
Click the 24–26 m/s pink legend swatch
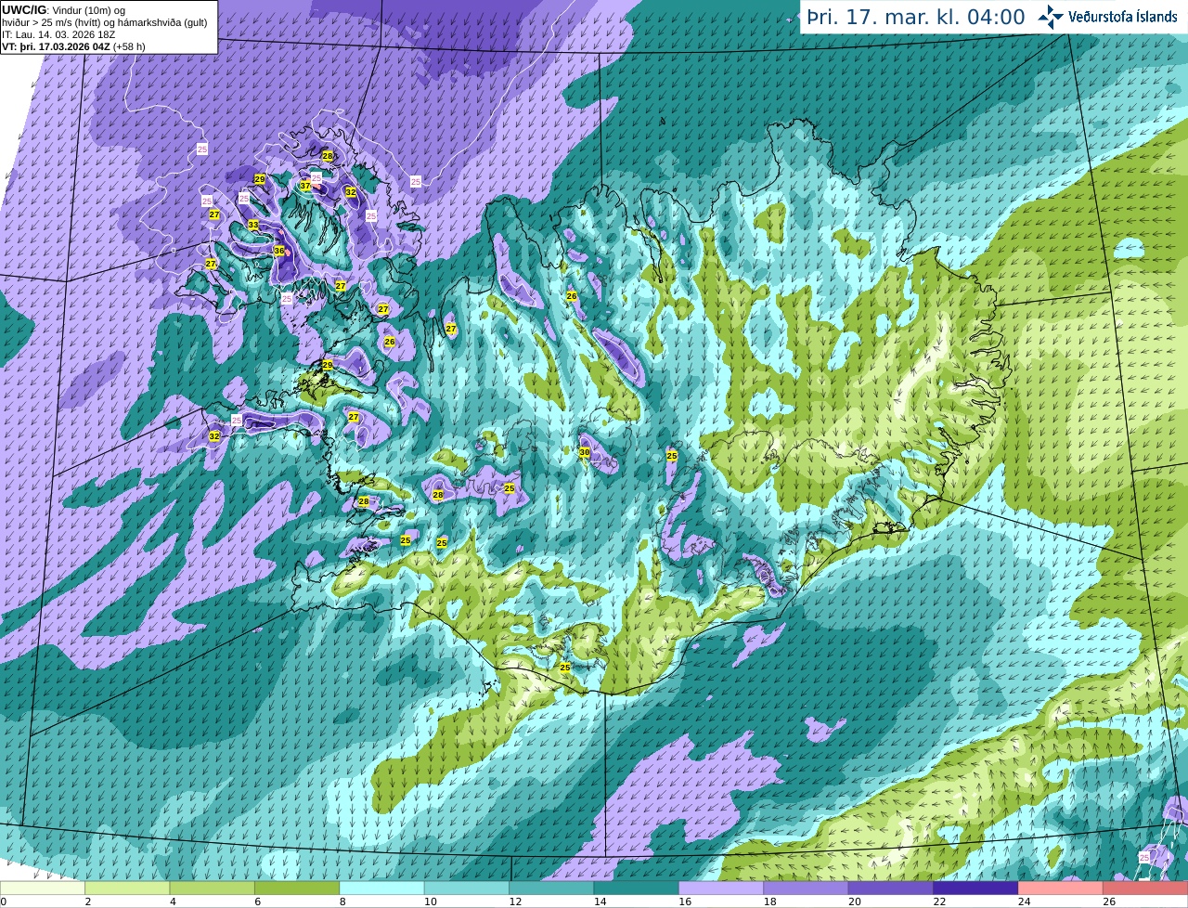pos(1061,889)
